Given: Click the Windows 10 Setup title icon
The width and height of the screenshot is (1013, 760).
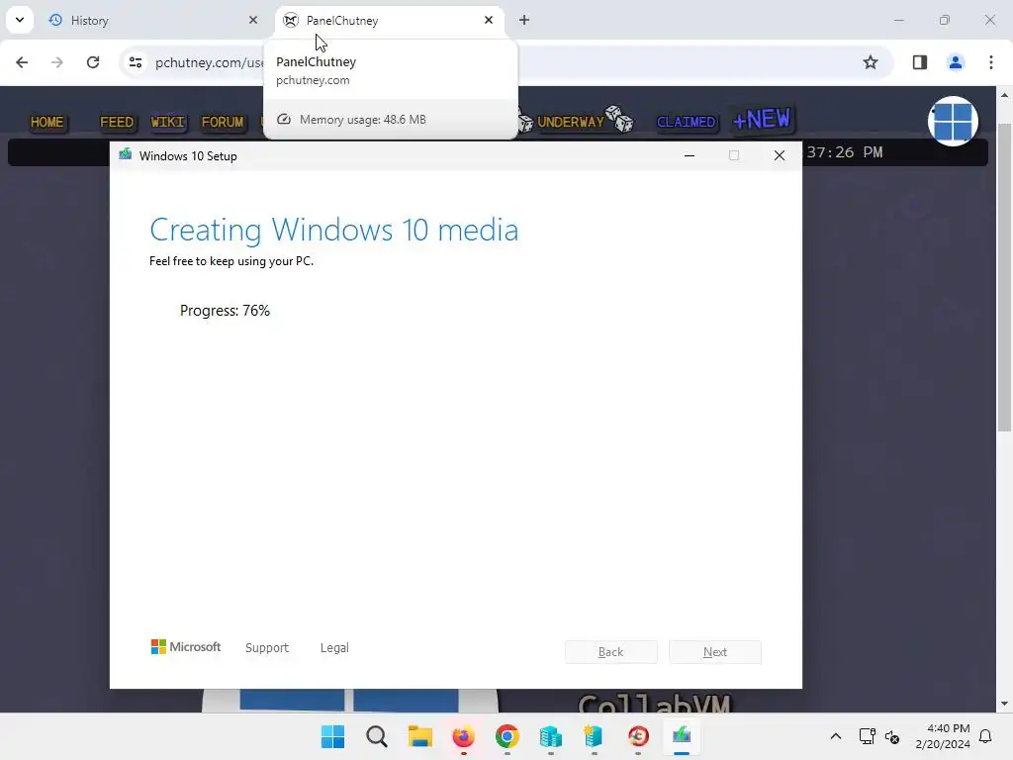Looking at the screenshot, I should pyautogui.click(x=126, y=155).
